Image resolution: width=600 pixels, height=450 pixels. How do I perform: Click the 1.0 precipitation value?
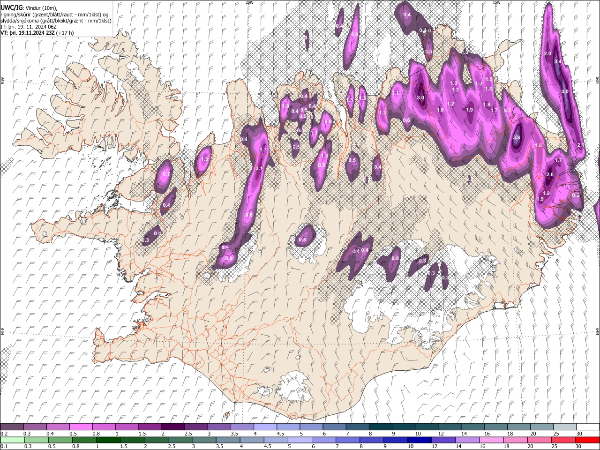(285, 106)
